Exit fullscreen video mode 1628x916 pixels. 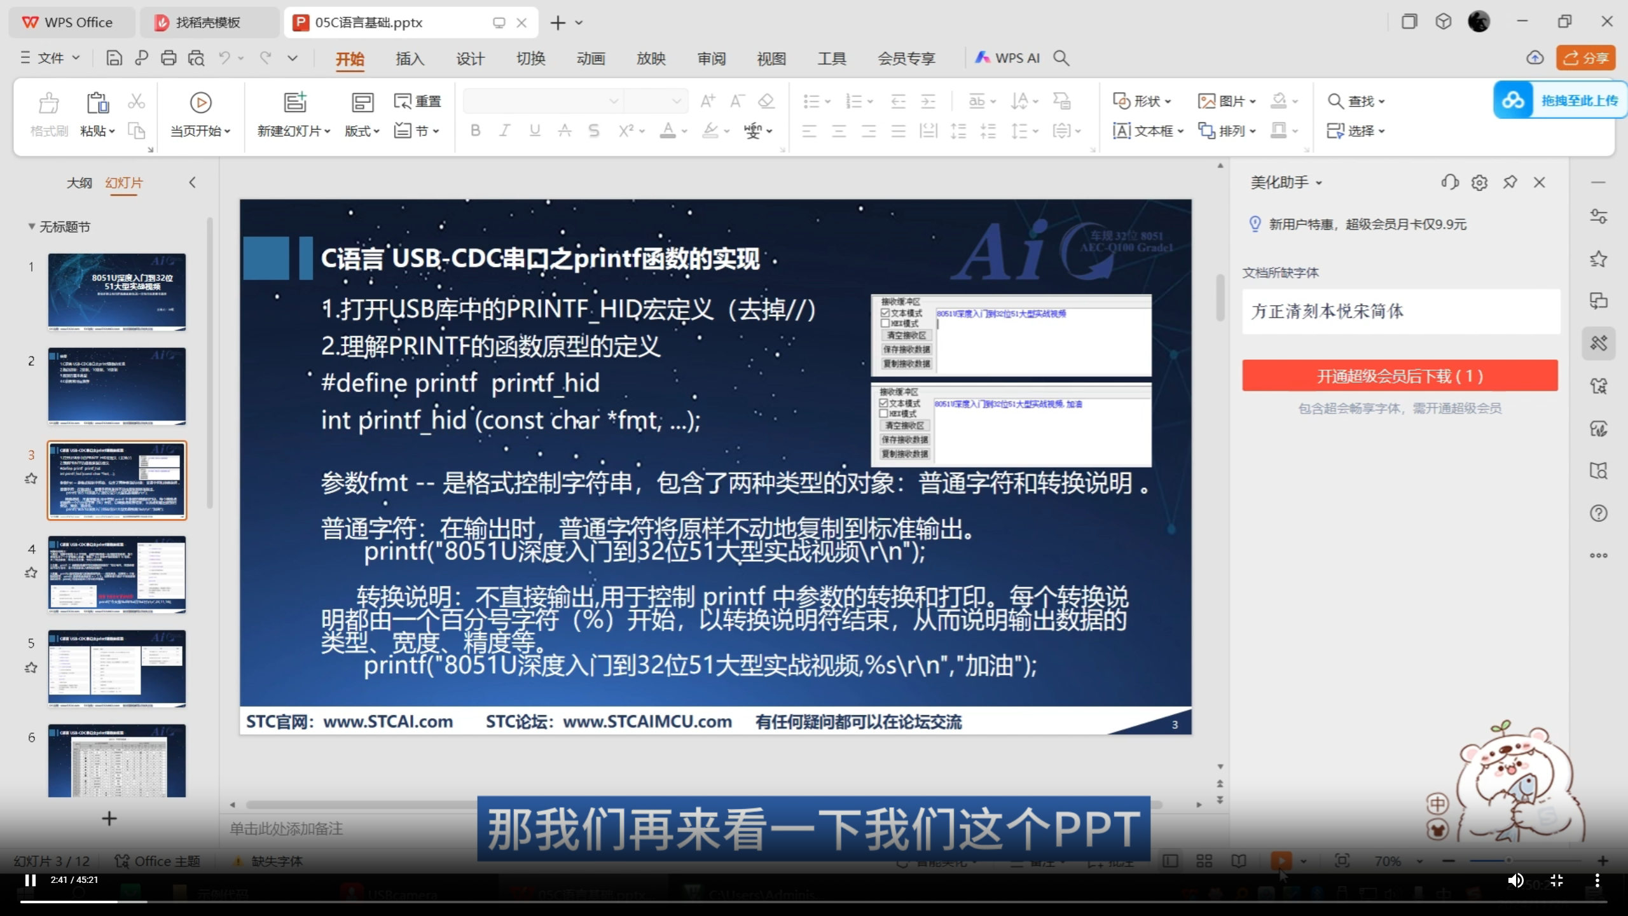(1557, 880)
